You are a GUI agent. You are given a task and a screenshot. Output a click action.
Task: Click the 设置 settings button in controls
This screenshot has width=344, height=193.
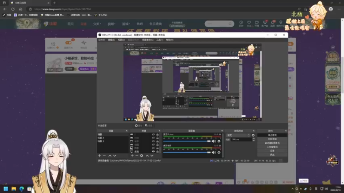pyautogui.click(x=272, y=151)
